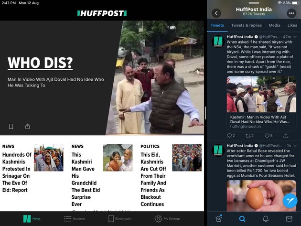
Task: Open HuffPost India avatar on biryani tweet
Action: 218,42
